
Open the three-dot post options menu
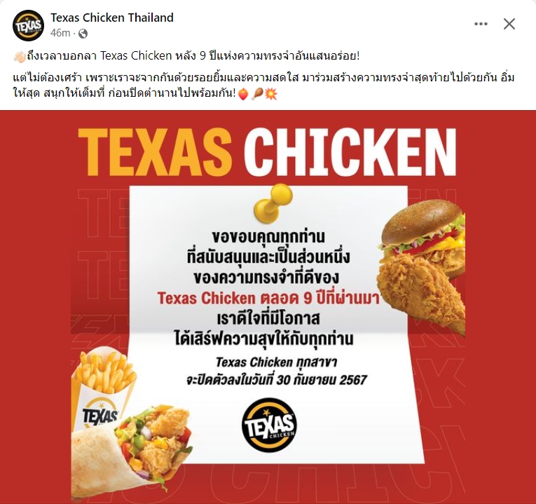pos(481,24)
